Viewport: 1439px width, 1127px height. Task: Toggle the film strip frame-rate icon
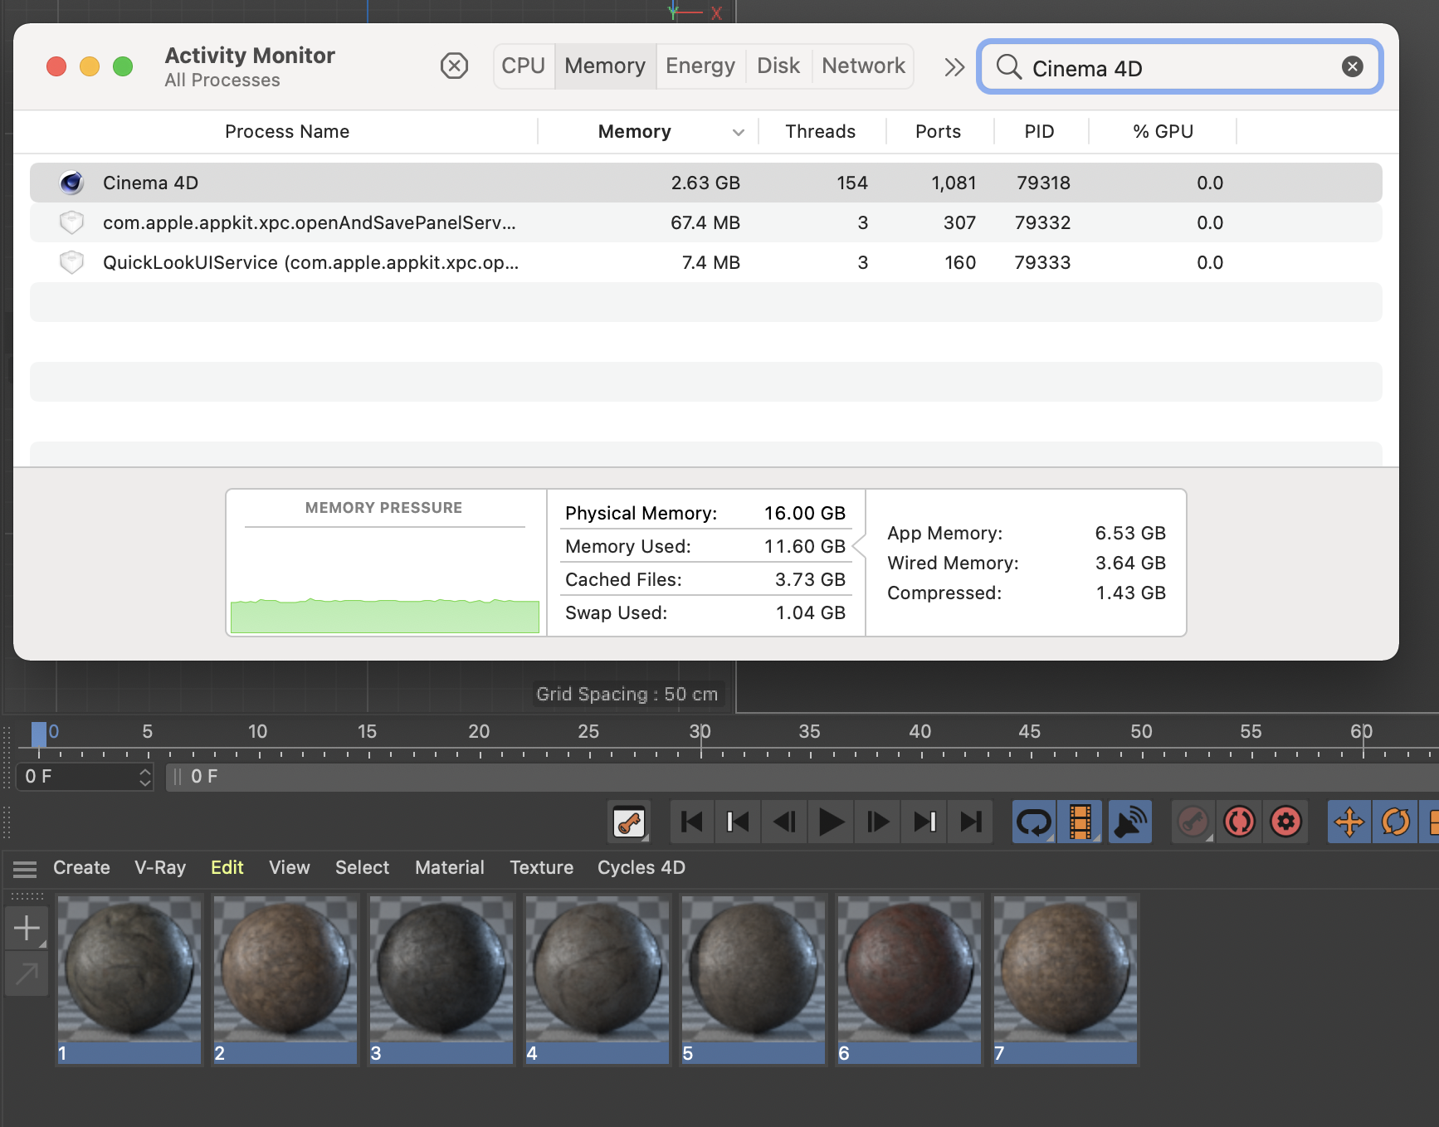[1080, 822]
